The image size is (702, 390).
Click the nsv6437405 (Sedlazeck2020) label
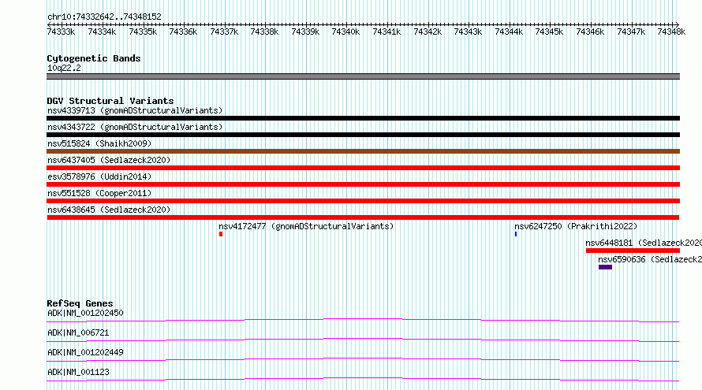(x=109, y=160)
